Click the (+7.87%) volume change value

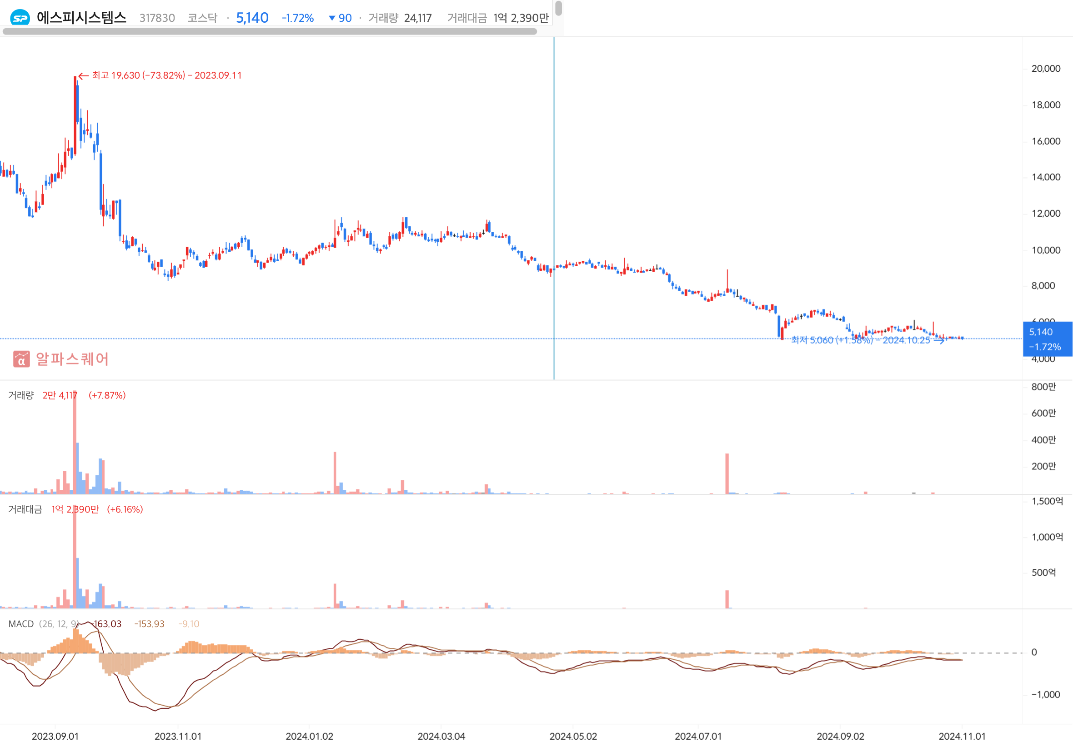coord(107,395)
